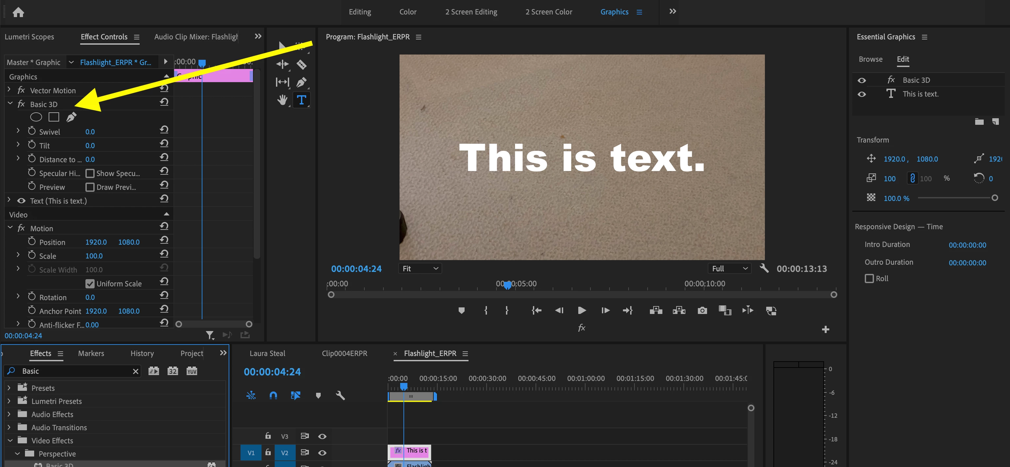Select the Razor tool
The image size is (1010, 467).
pos(301,64)
